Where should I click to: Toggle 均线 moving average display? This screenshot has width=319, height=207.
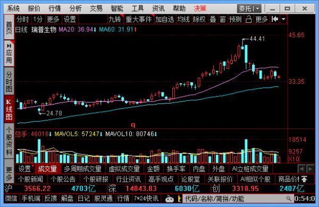pos(183,20)
